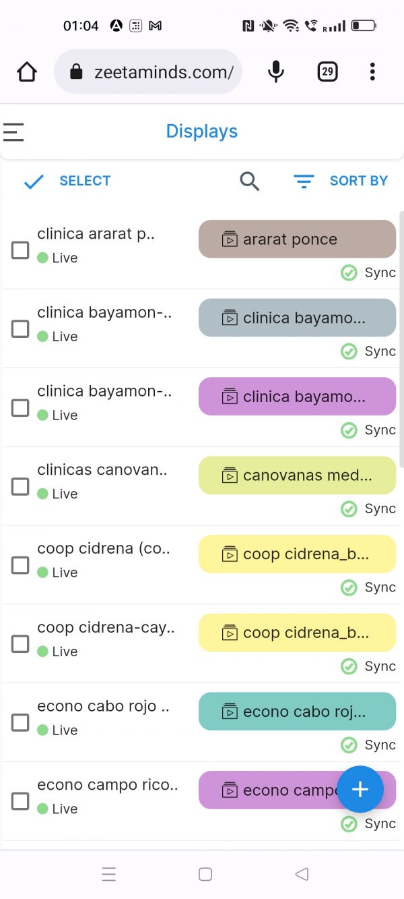The height and width of the screenshot is (899, 404).
Task: Tick the clinicas canovanas display checkbox
Action: click(20, 486)
